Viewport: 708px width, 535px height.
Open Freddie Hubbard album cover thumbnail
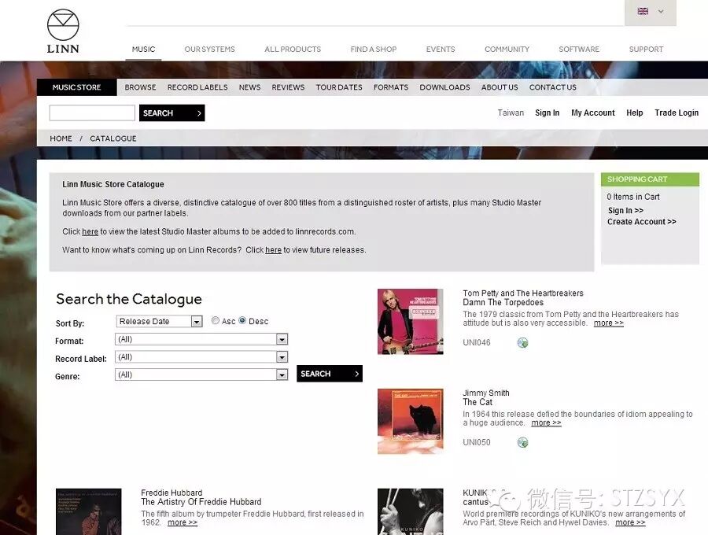pyautogui.click(x=88, y=511)
